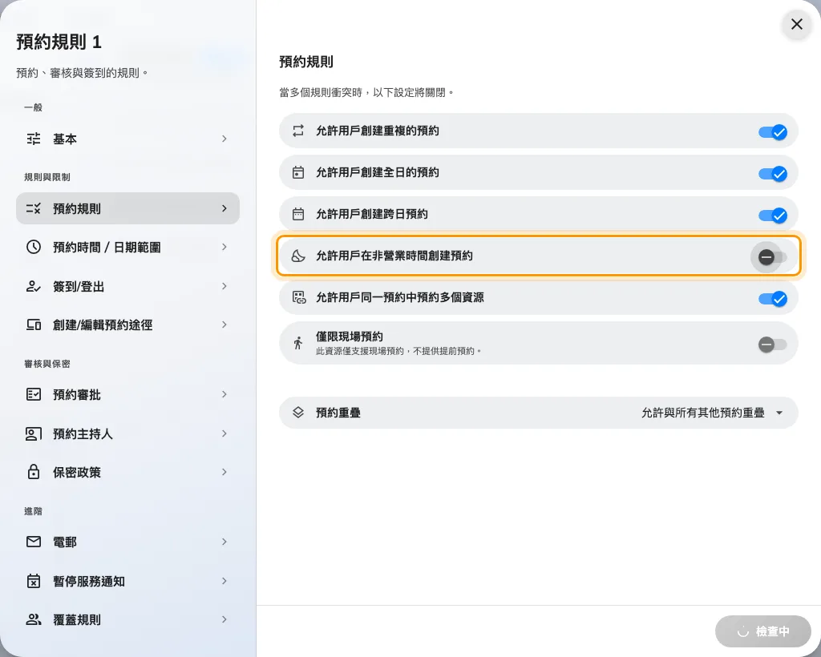Toggle 允許用戶創建重複的預約 switch

point(773,132)
